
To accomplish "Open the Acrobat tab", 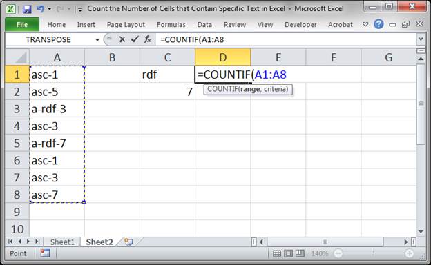I will [x=341, y=24].
